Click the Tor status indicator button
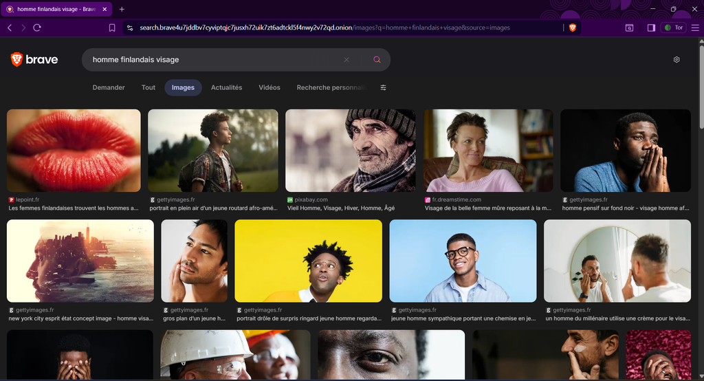Image resolution: width=704 pixels, height=381 pixels. 674,28
